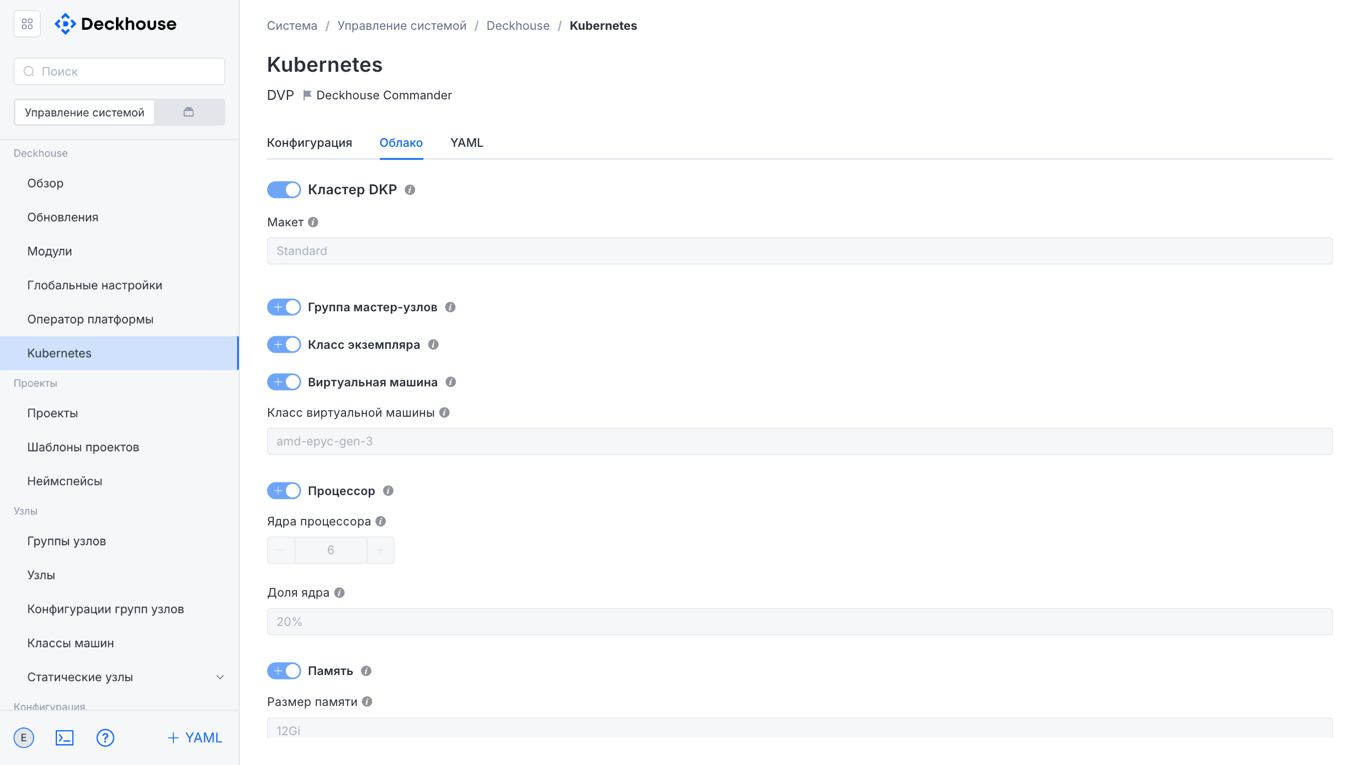Show info for Доля ядра
1360x765 pixels.
tap(339, 592)
